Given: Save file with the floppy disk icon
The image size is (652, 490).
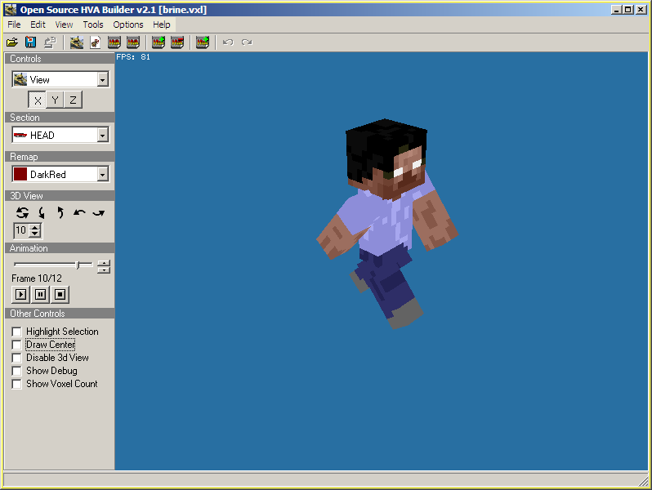Looking at the screenshot, I should click(x=31, y=42).
